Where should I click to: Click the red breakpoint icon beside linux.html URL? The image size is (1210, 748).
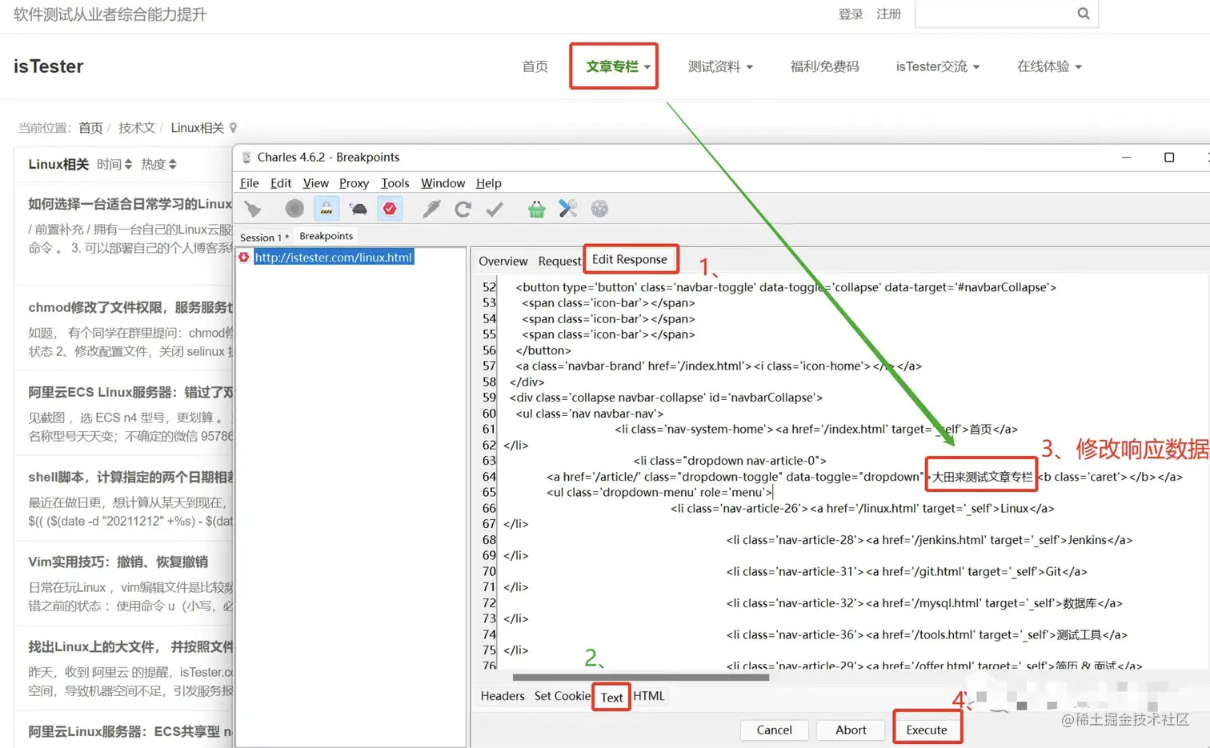tap(244, 258)
